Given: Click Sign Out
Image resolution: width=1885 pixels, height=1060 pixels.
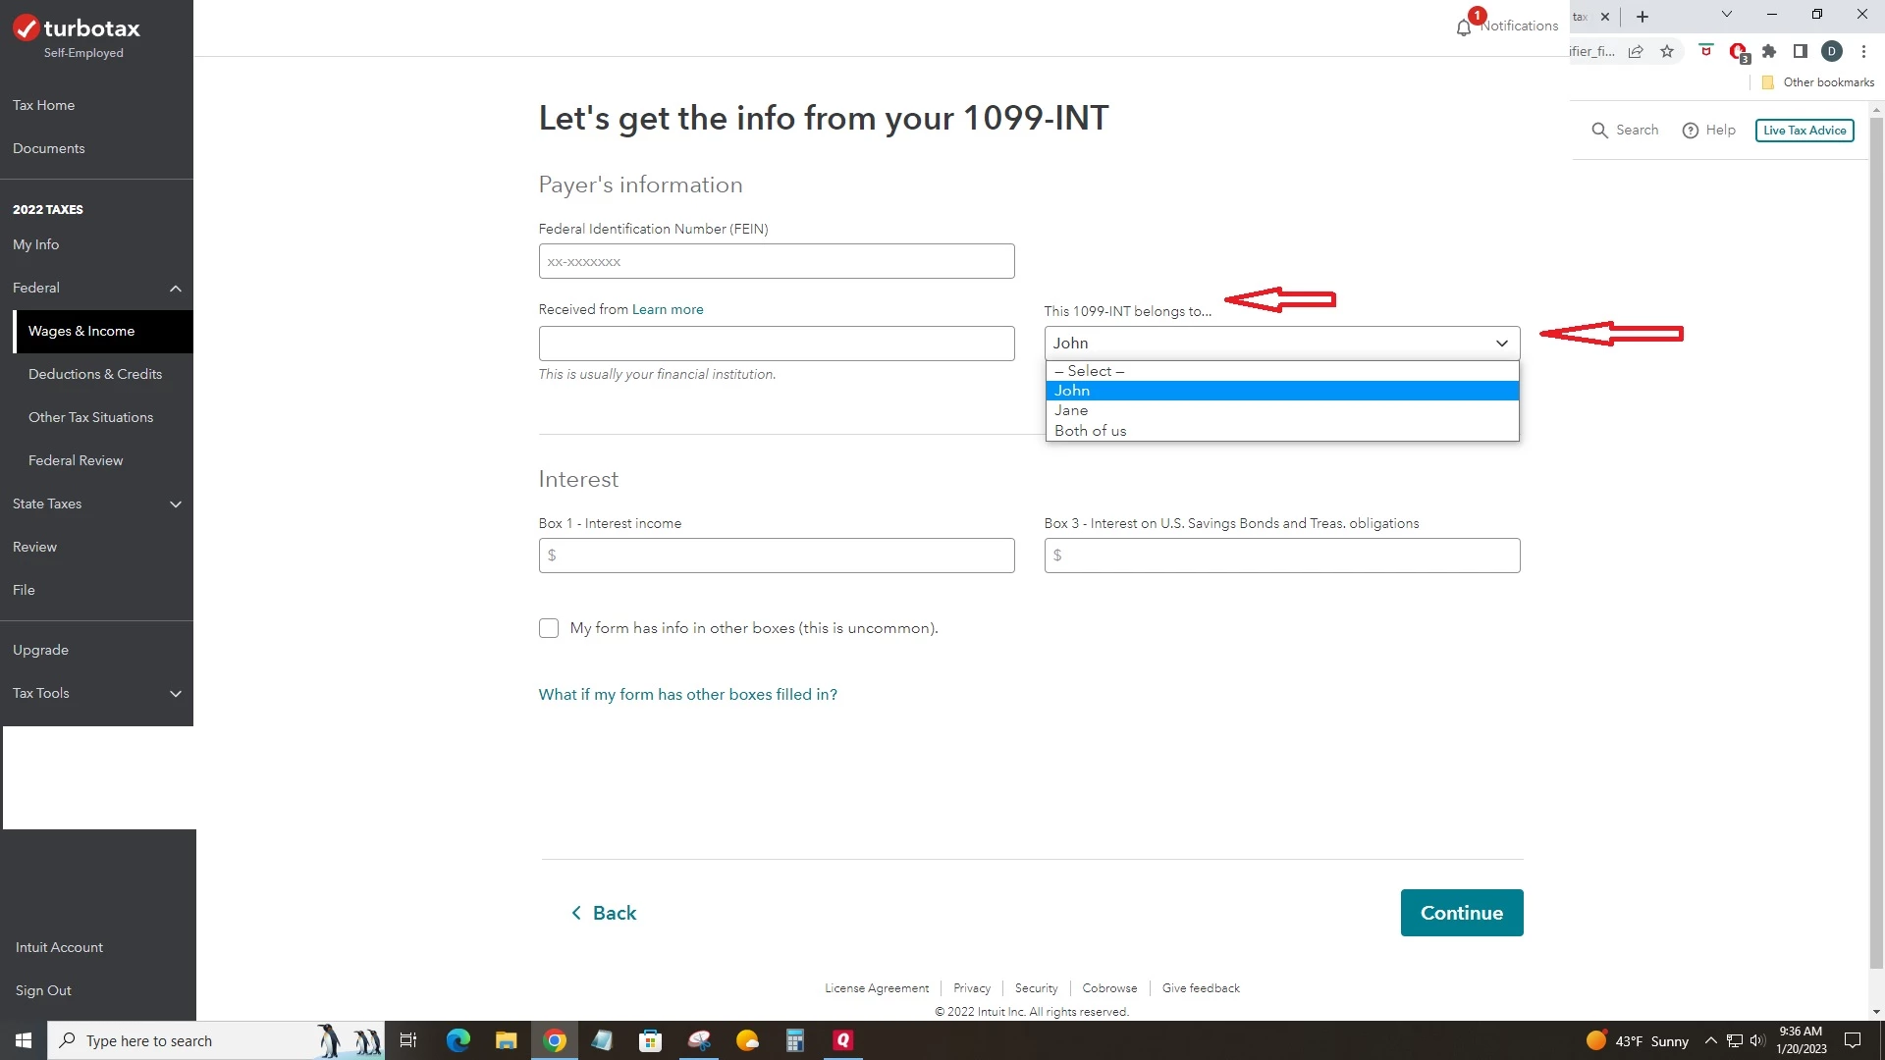Looking at the screenshot, I should [43, 990].
